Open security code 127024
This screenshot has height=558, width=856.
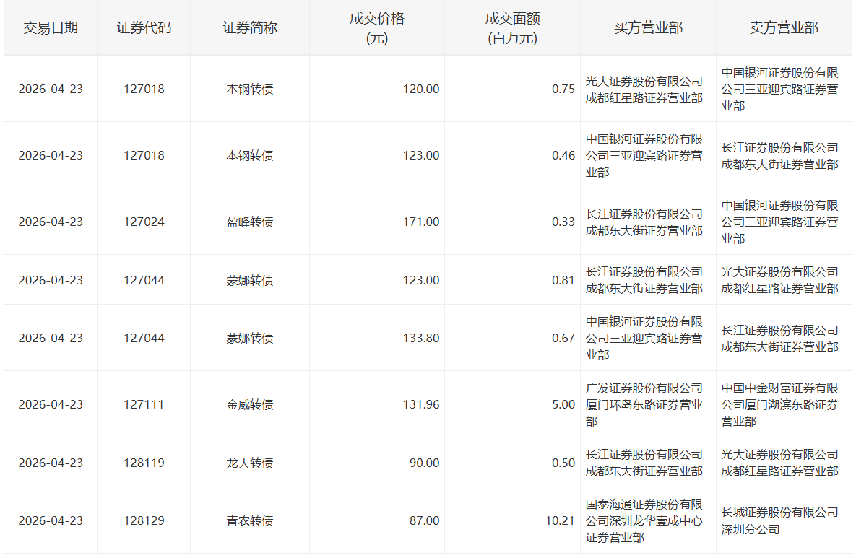click(144, 222)
